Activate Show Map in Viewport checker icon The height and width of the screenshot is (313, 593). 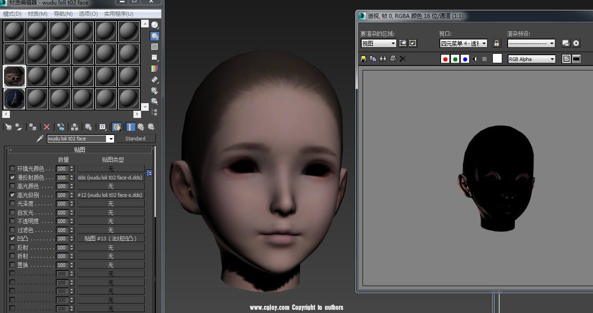click(x=116, y=127)
